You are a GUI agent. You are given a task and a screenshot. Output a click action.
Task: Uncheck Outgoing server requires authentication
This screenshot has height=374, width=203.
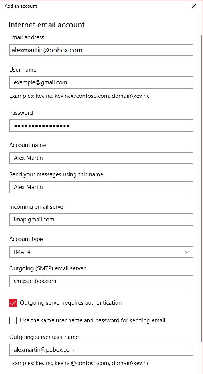(x=13, y=303)
